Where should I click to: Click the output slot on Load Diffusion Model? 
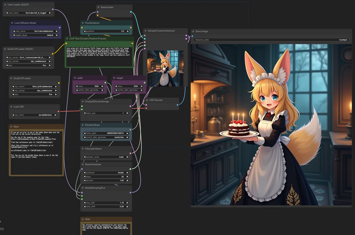pyautogui.click(x=59, y=28)
